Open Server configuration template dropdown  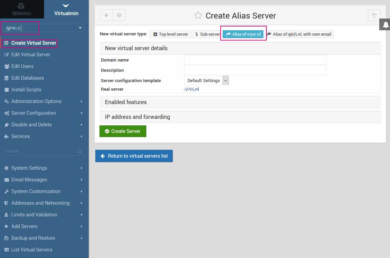click(x=207, y=80)
